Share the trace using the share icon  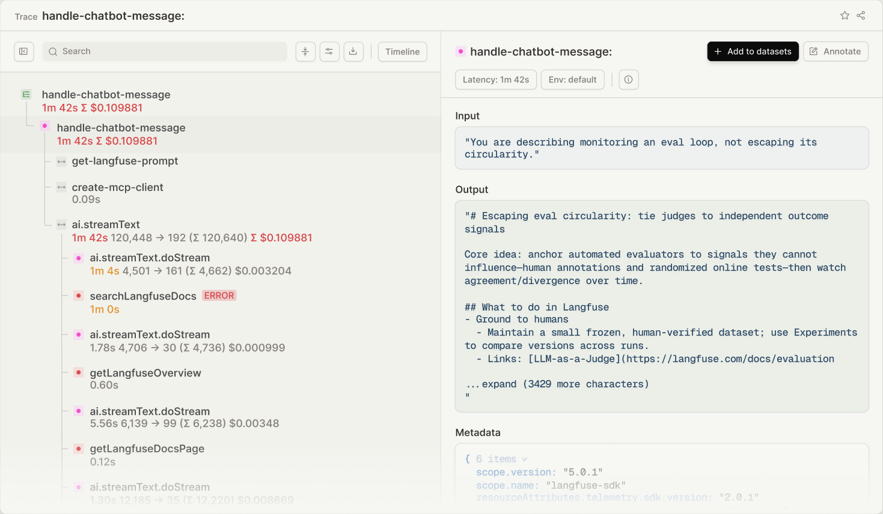pyautogui.click(x=861, y=15)
